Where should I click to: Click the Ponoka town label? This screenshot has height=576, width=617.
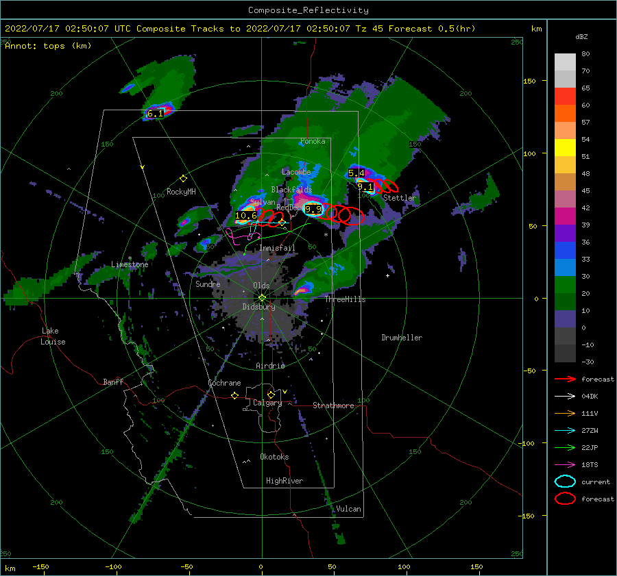click(313, 141)
